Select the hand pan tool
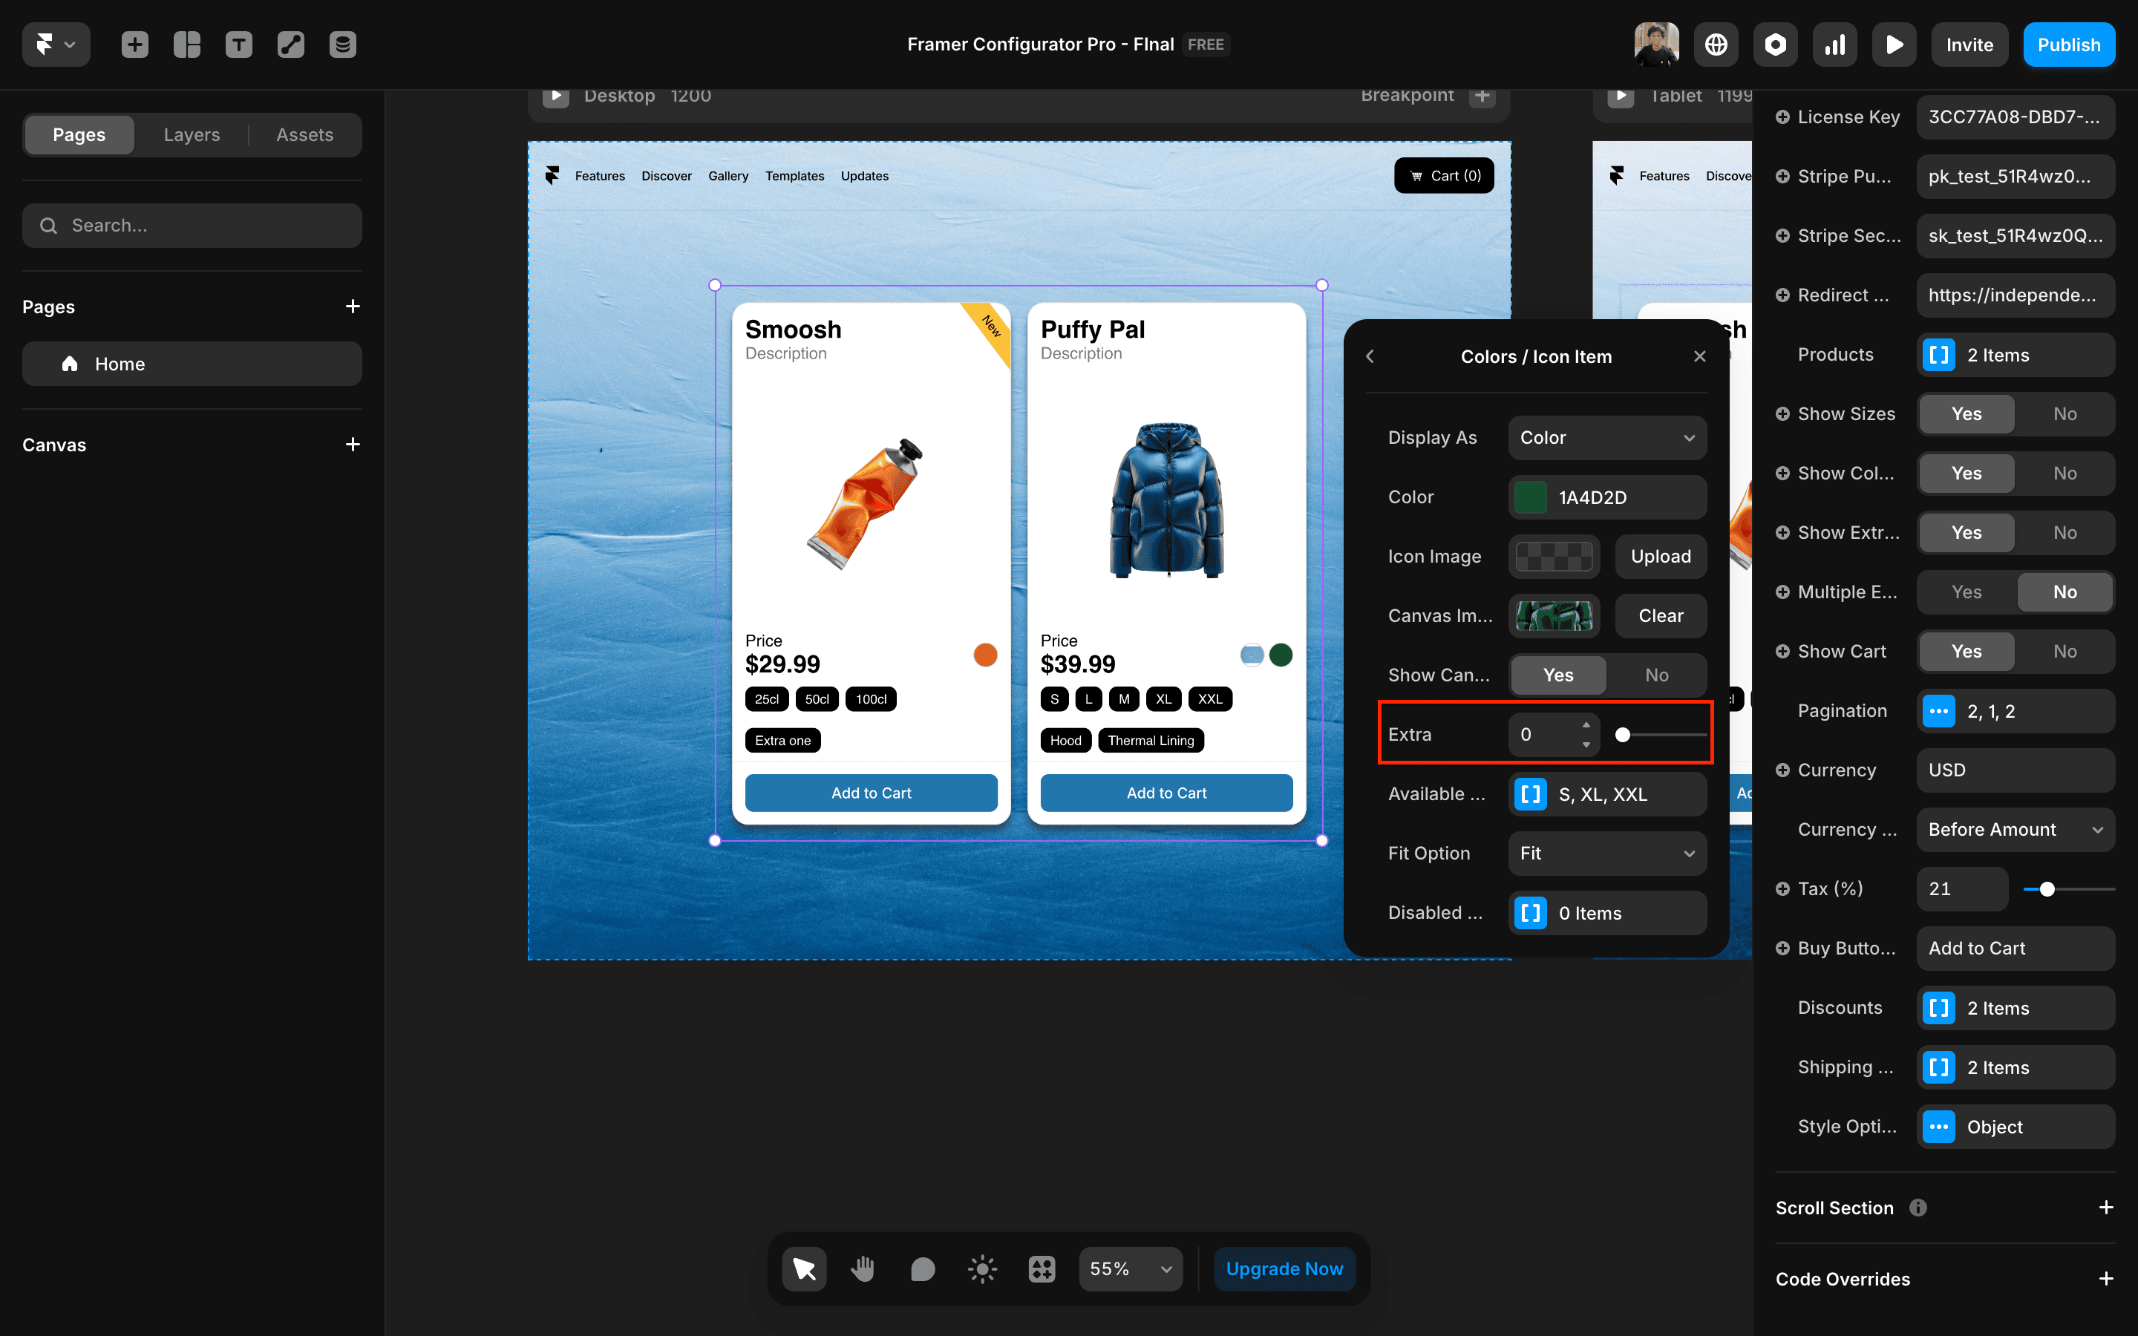 point(863,1269)
